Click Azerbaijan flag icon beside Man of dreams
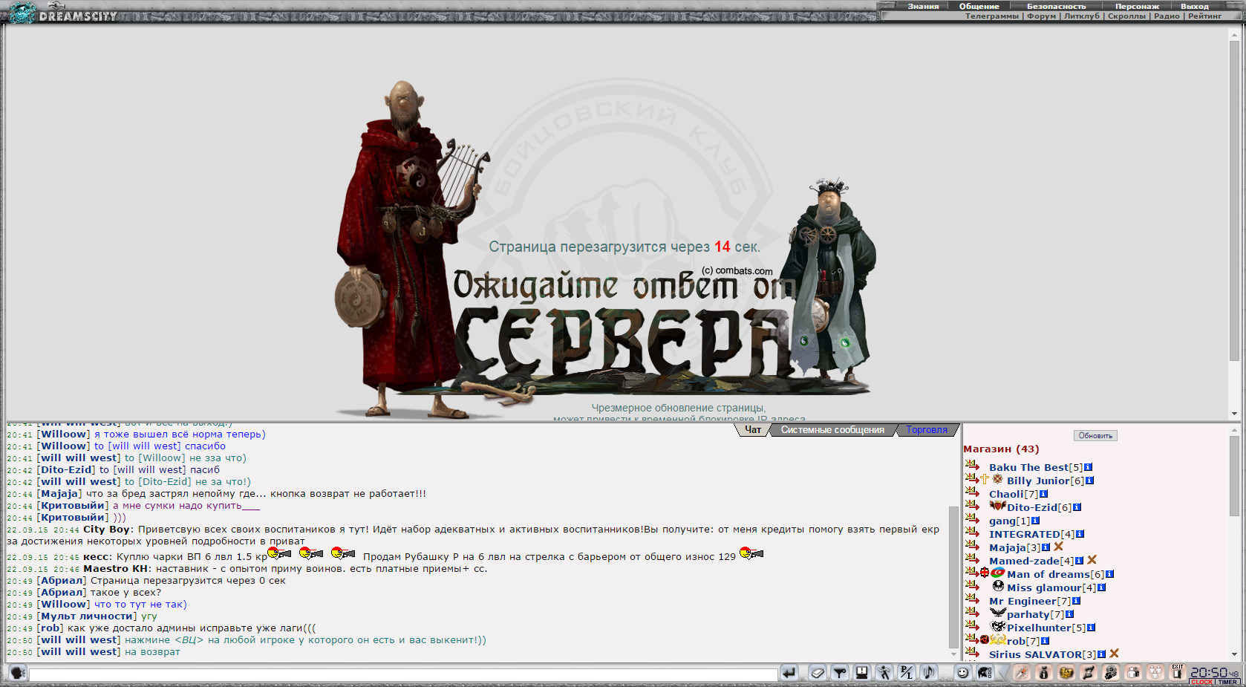This screenshot has width=1246, height=687. click(x=998, y=573)
